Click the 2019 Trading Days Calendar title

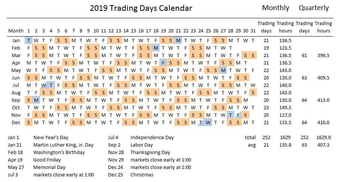(x=141, y=8)
